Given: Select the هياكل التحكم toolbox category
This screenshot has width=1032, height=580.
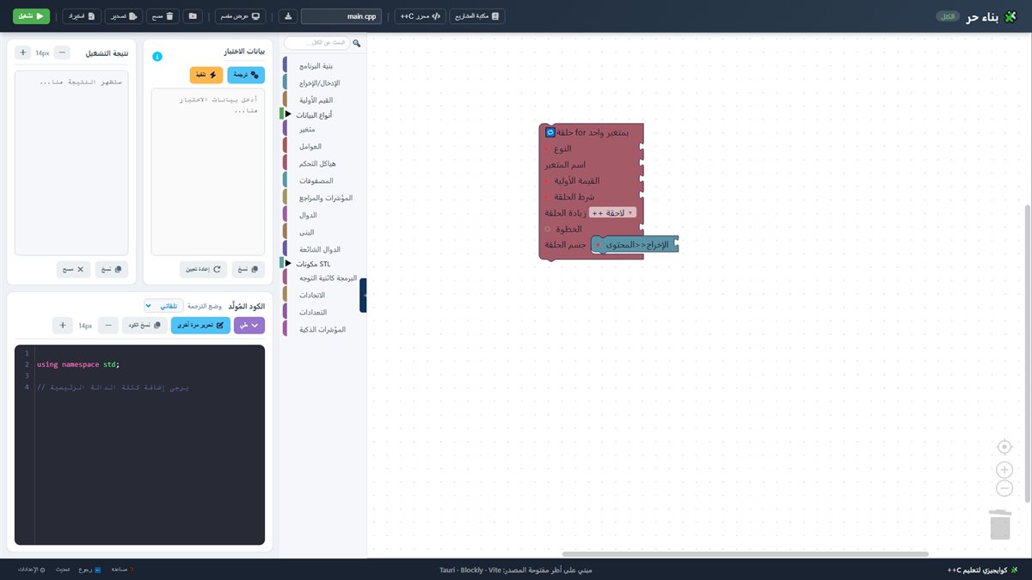Looking at the screenshot, I should [316, 163].
